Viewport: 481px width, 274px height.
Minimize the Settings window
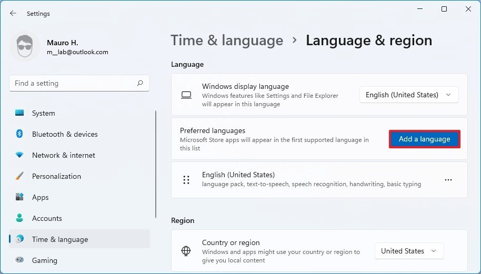pyautogui.click(x=420, y=9)
